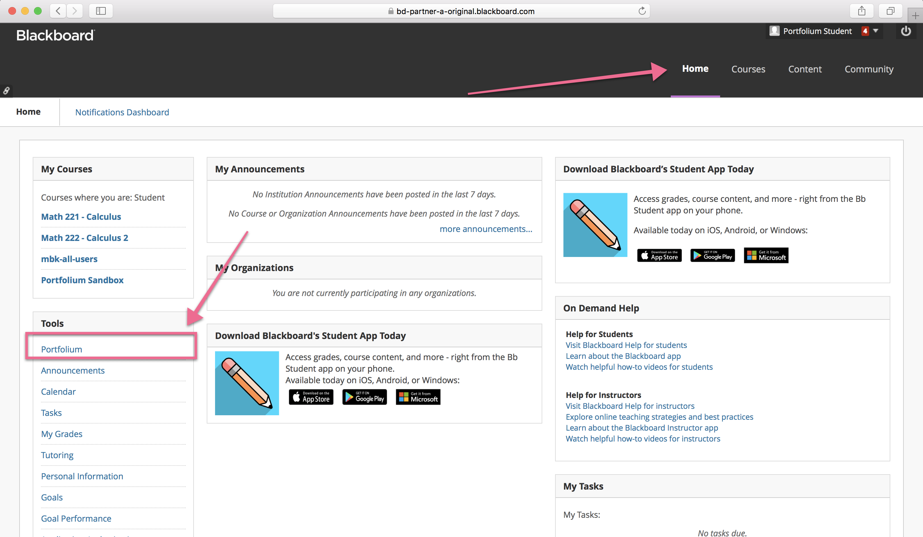Click more announcements link
The width and height of the screenshot is (923, 537).
(x=486, y=229)
